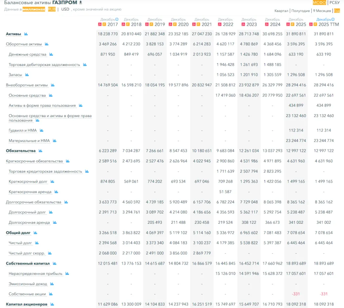The height and width of the screenshot is (308, 344).
Task: Select 9 Месяцев period tab
Action: 322,11
